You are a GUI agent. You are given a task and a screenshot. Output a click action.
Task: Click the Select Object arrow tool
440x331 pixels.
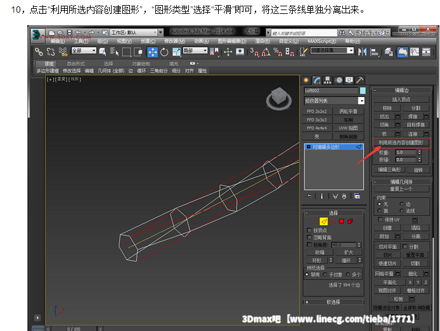103,52
